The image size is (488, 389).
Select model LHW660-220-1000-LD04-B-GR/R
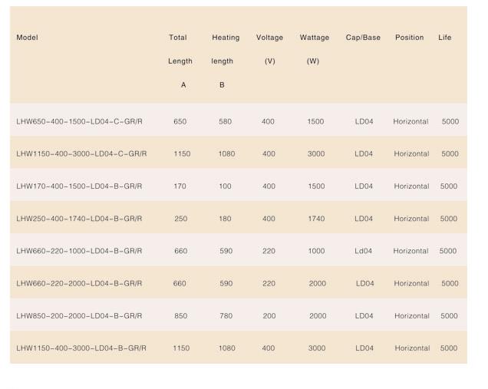pos(79,251)
